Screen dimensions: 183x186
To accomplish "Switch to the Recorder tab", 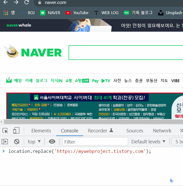I will coord(100,131).
